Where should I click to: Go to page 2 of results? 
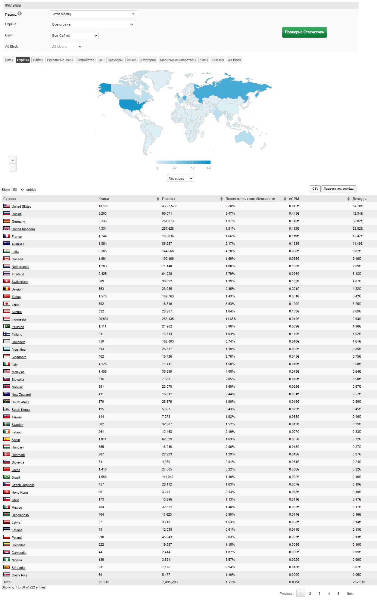click(x=310, y=594)
